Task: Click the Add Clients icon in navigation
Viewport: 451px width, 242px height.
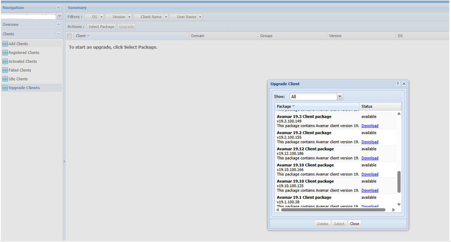Action: tap(5, 44)
